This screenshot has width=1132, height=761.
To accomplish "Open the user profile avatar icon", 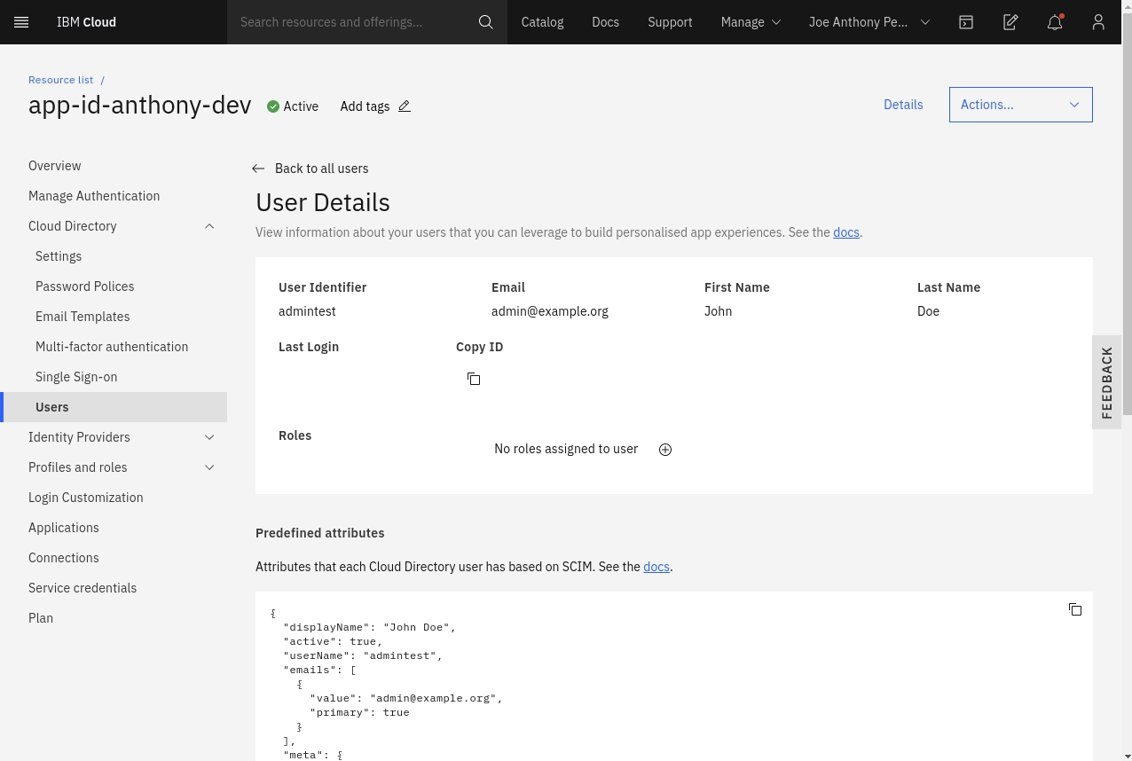I will (x=1098, y=22).
